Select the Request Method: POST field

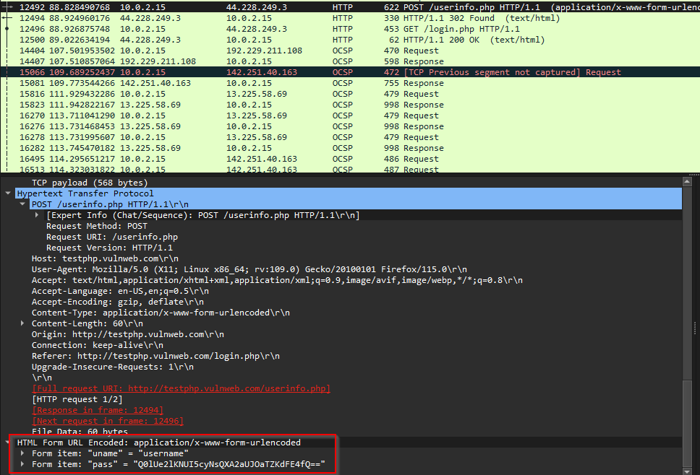(96, 226)
